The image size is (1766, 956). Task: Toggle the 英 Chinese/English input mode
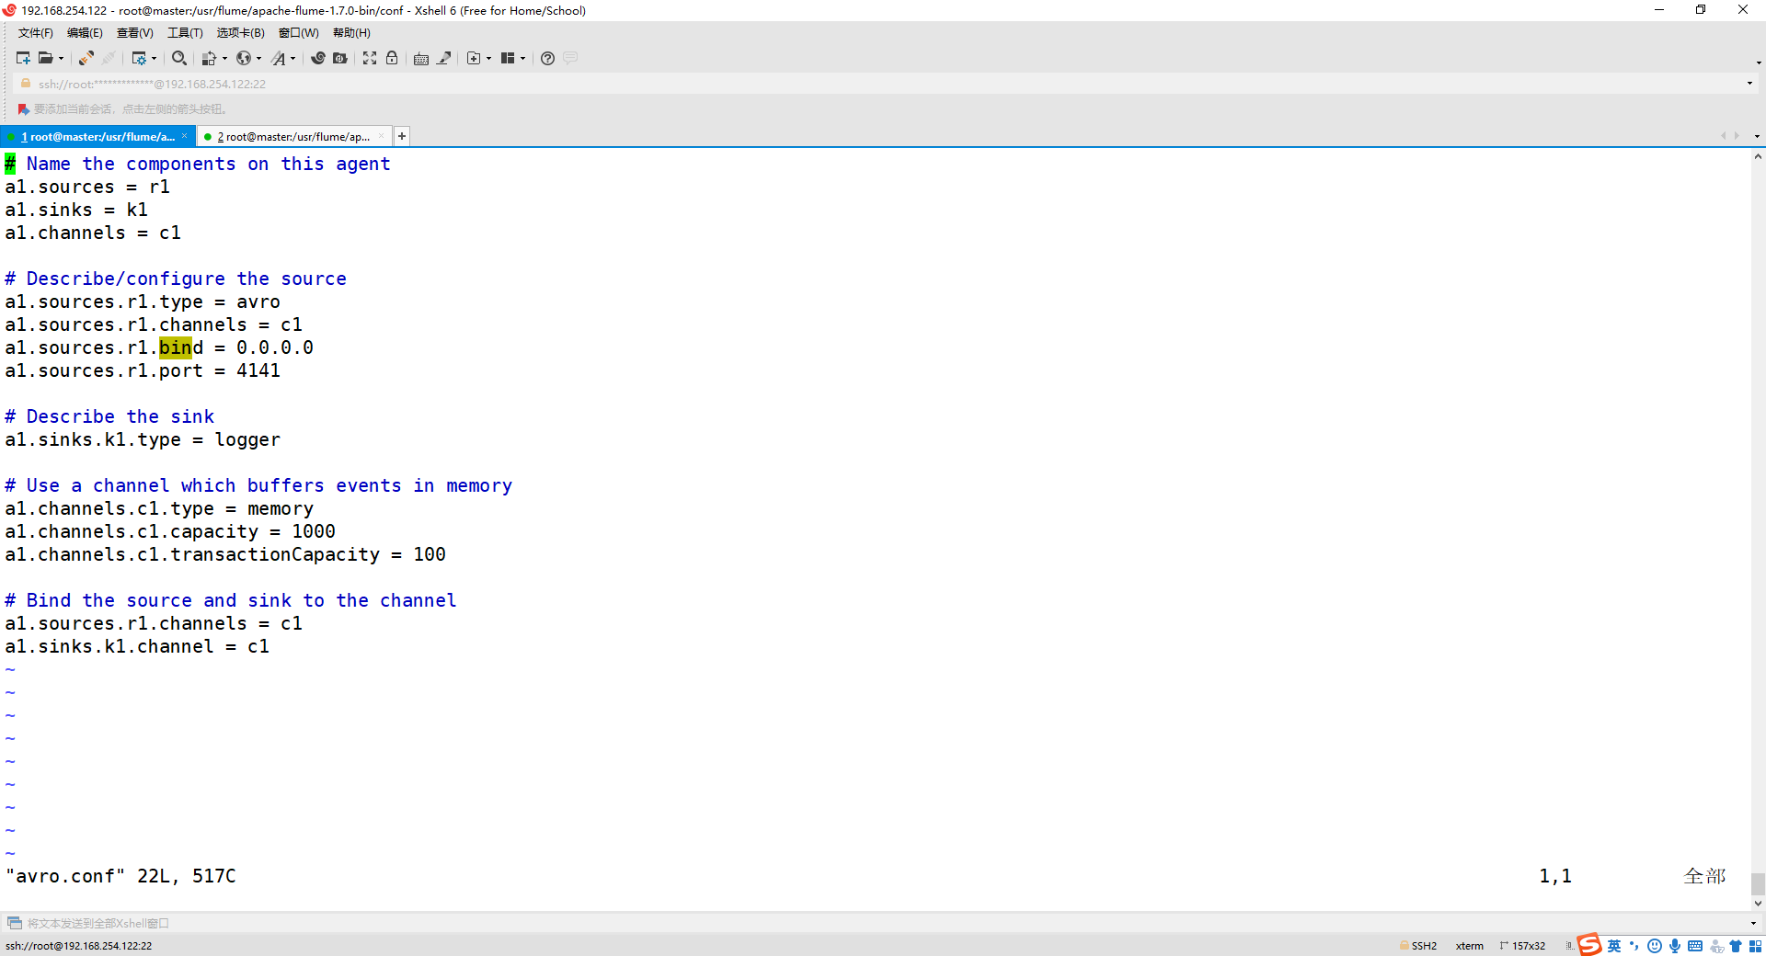tap(1614, 946)
